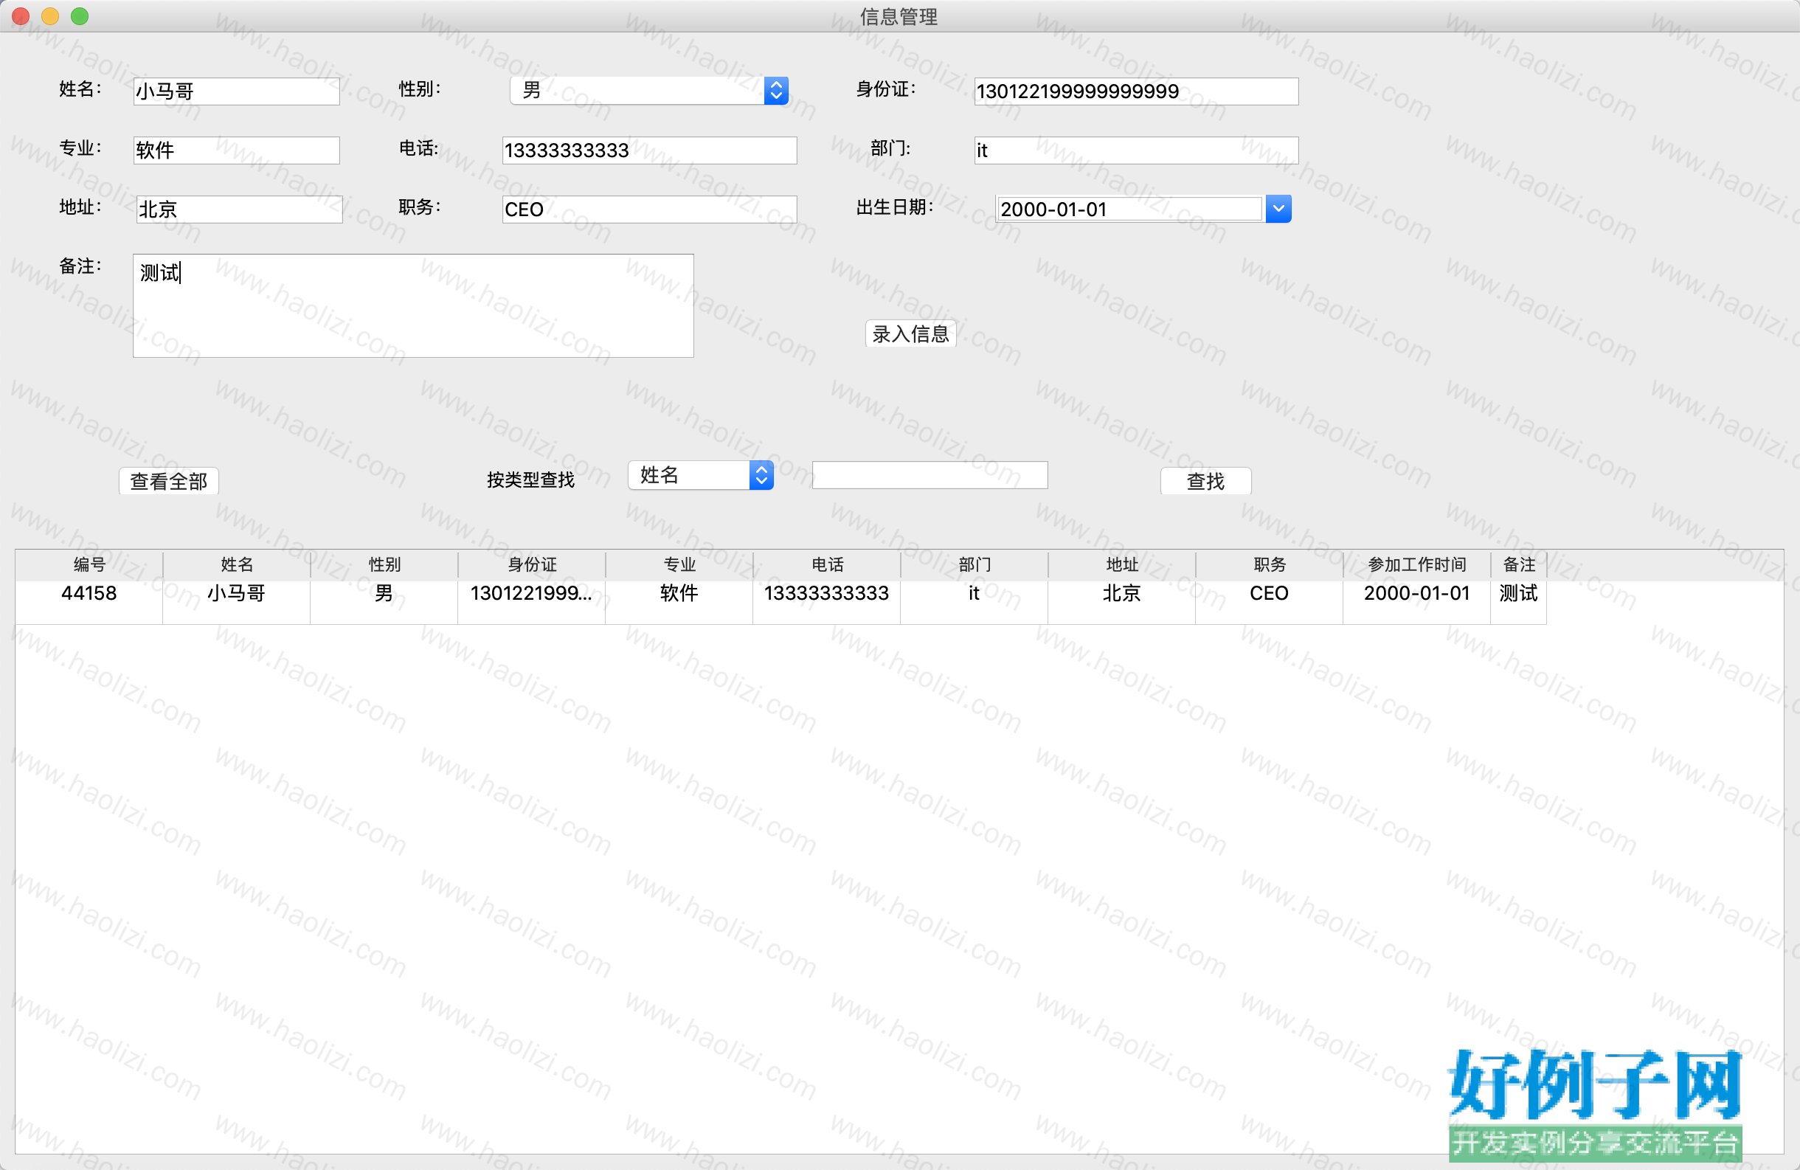Click the empty search keyword field
Screen dimensions: 1800x1170
[x=930, y=475]
